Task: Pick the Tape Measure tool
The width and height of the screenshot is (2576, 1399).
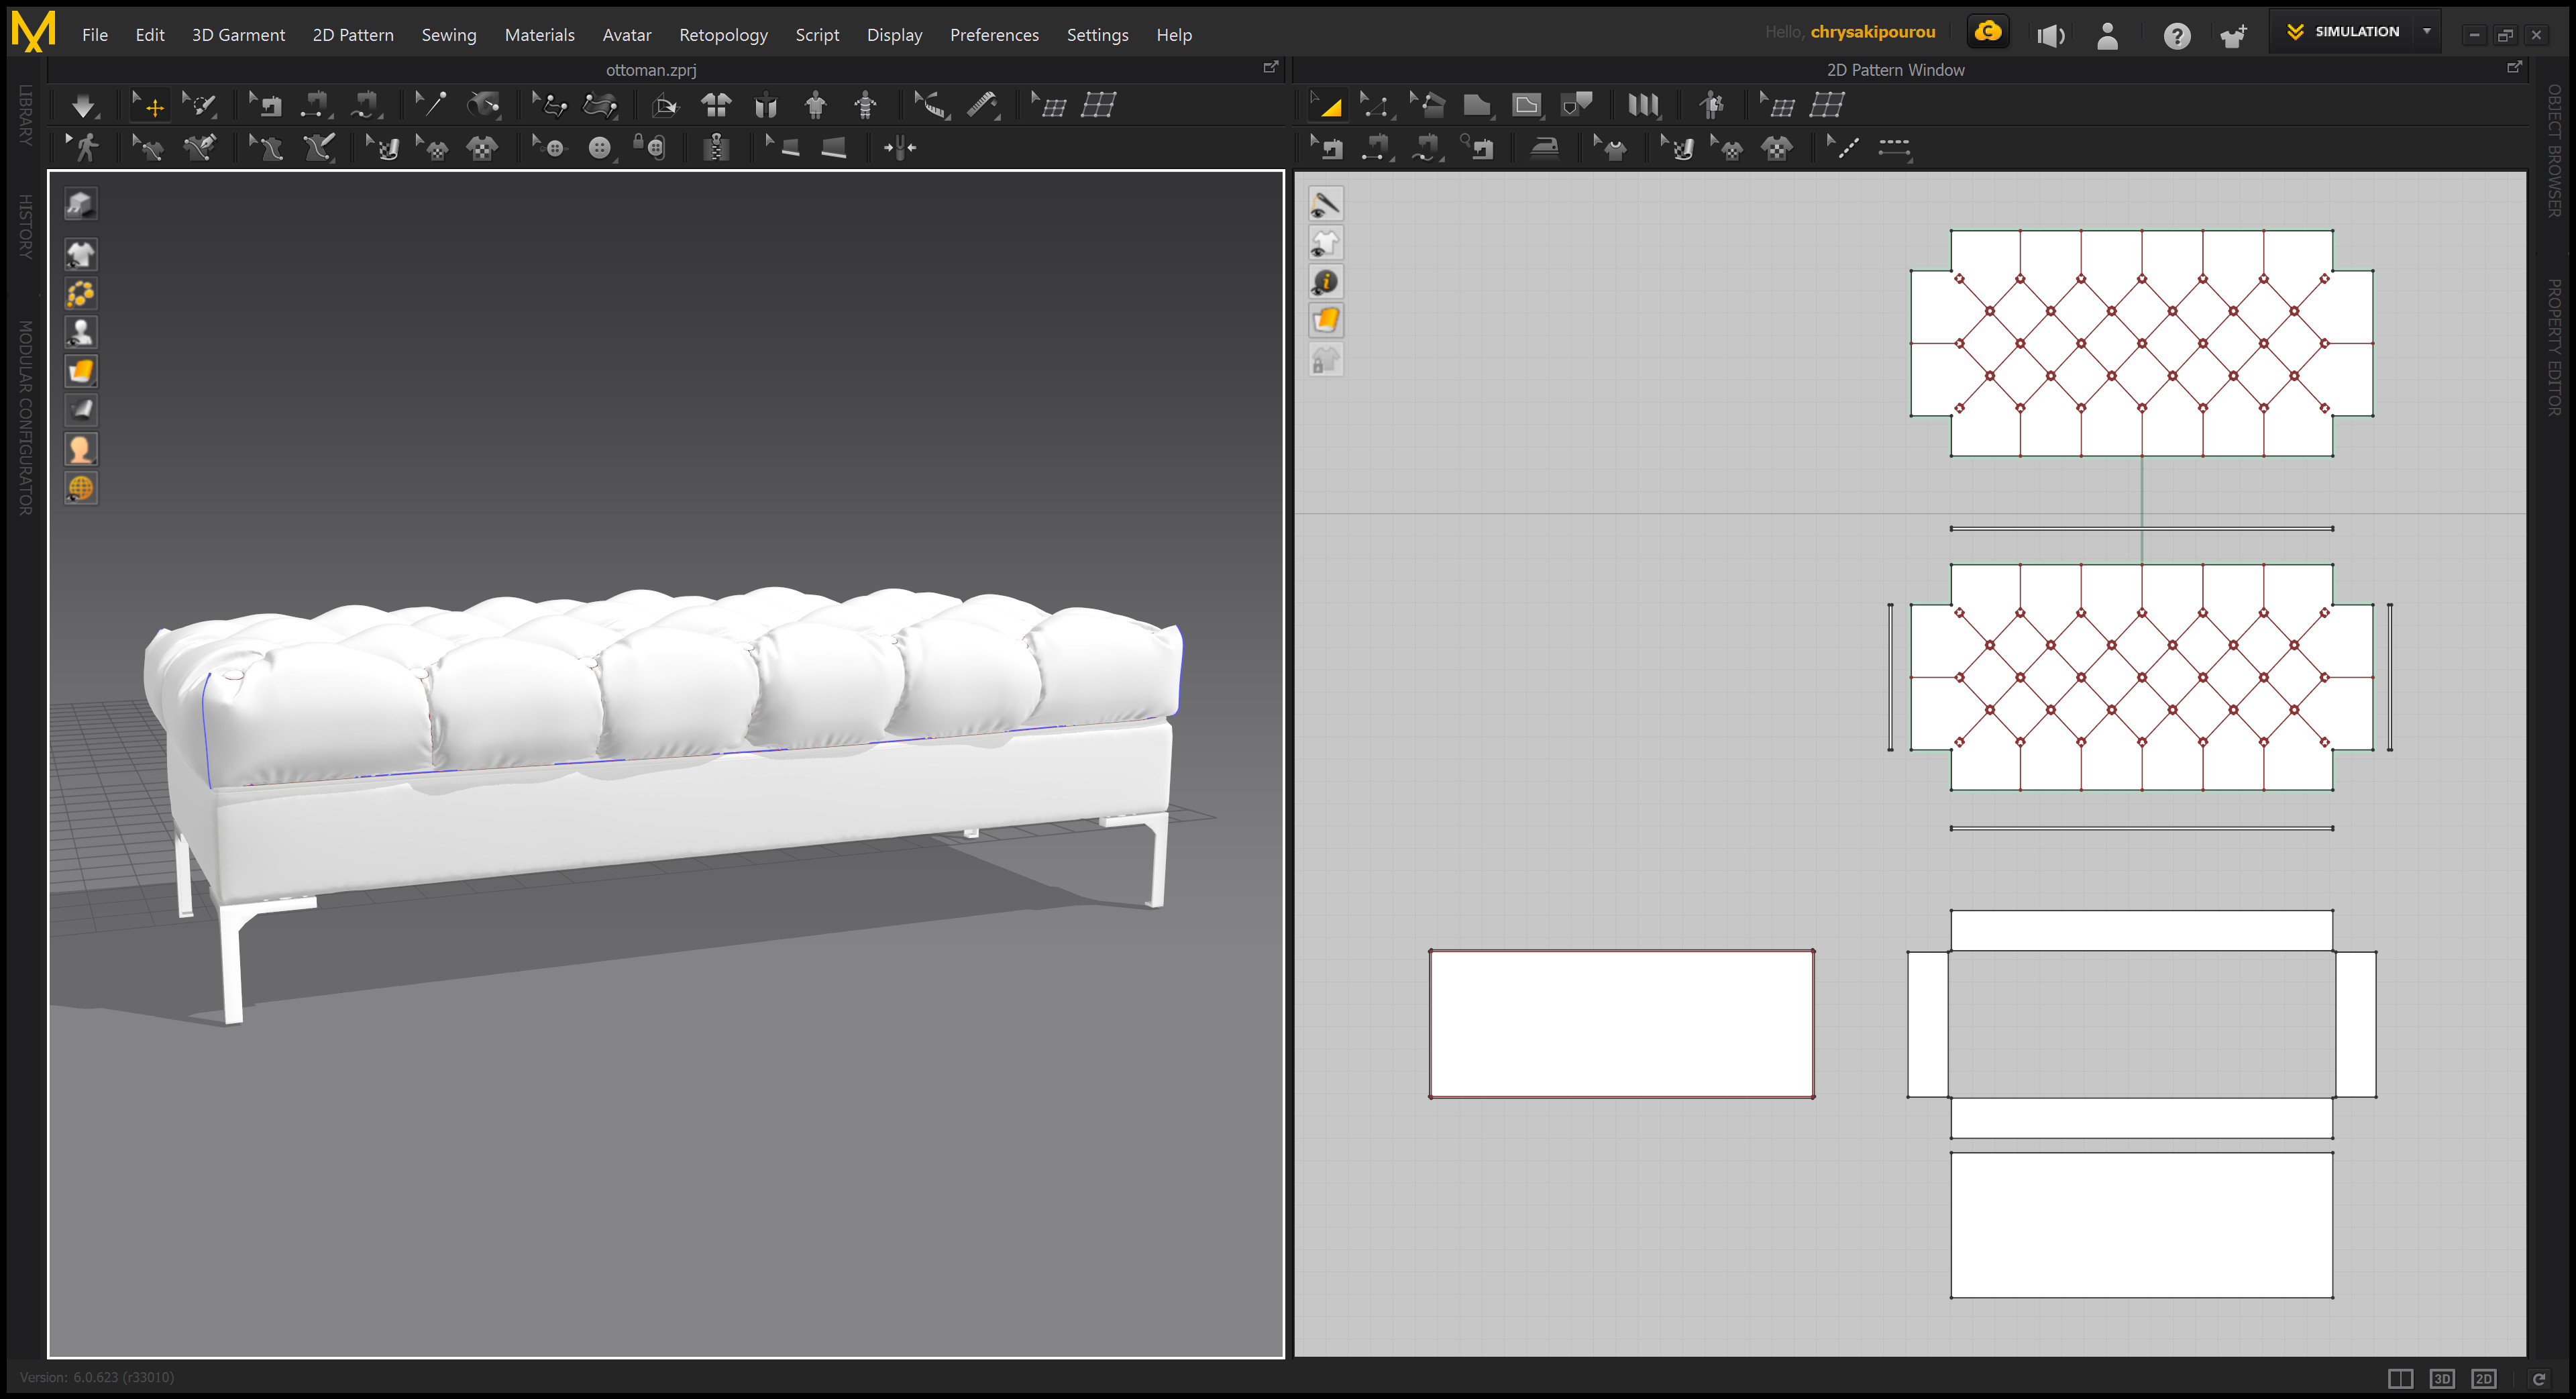Action: click(x=932, y=105)
